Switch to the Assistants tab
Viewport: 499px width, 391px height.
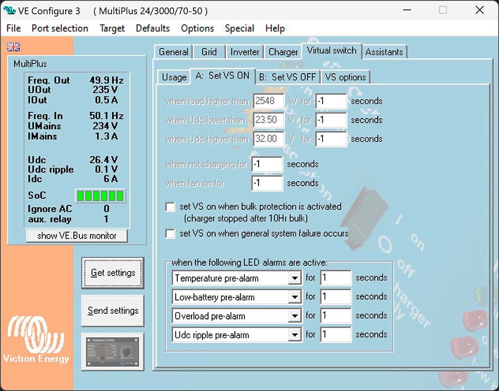pos(384,52)
